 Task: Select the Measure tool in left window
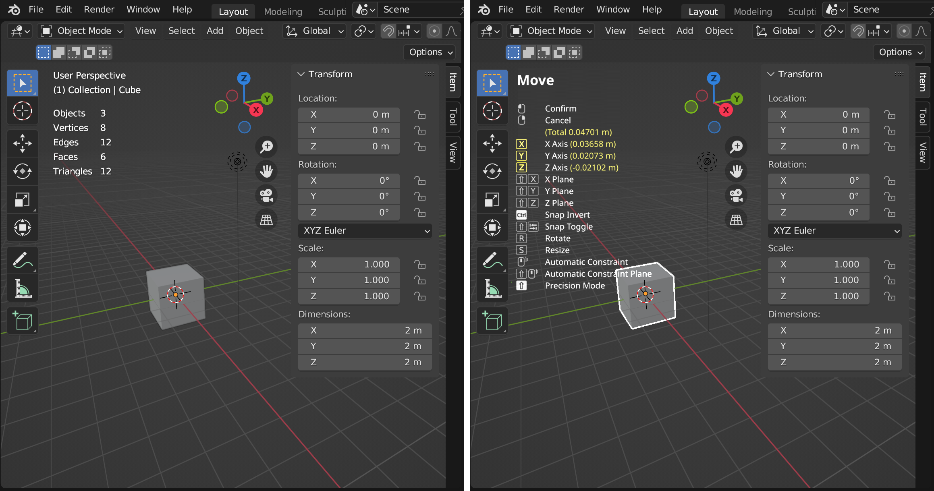pos(23,288)
